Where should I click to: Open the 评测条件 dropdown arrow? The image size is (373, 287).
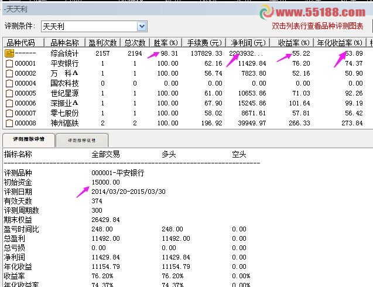[142, 26]
